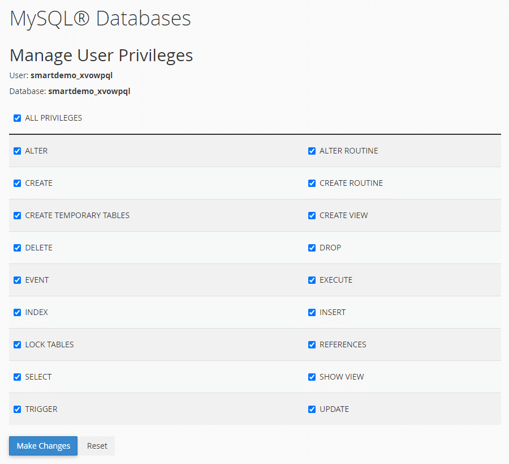Uncheck the CREATE privilege checkbox
Image resolution: width=509 pixels, height=464 pixels.
coord(17,183)
